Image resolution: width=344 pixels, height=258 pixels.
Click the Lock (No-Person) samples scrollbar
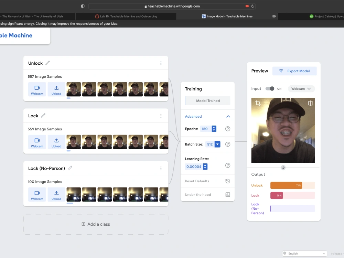tap(70, 203)
